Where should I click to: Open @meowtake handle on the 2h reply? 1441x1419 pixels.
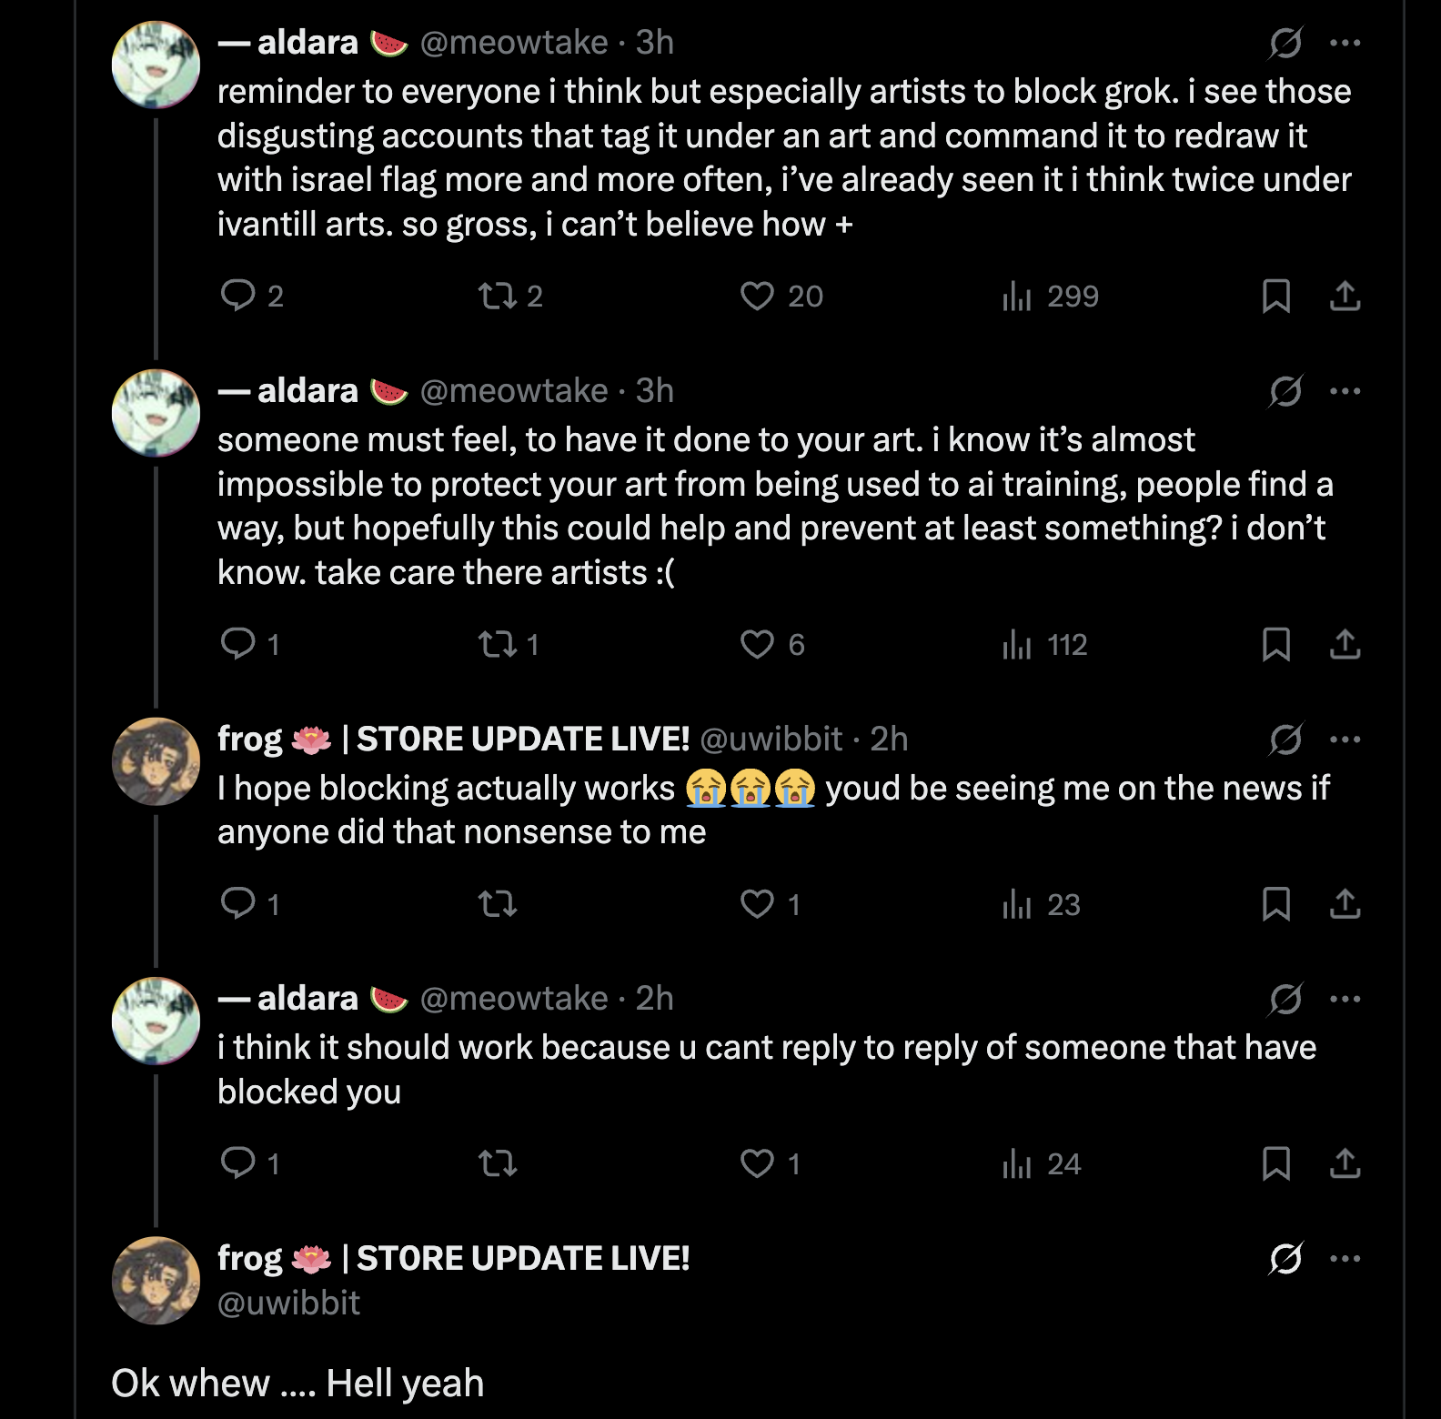[513, 999]
